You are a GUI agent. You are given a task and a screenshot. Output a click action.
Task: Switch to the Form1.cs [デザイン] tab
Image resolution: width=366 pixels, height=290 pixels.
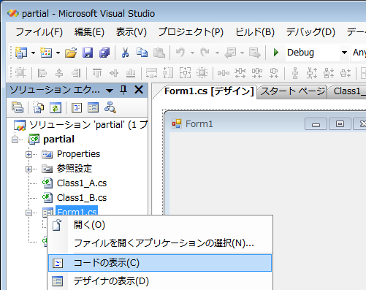pyautogui.click(x=209, y=91)
